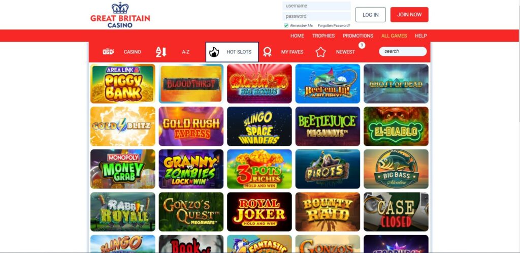Screen dimensions: 520x253
Task: Select the Newest star icon
Action: point(320,52)
